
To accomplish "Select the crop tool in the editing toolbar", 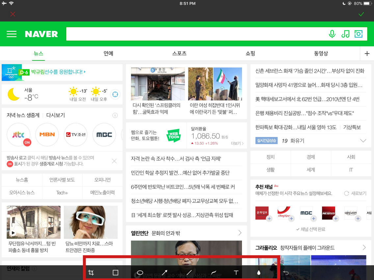I will coord(91,273).
